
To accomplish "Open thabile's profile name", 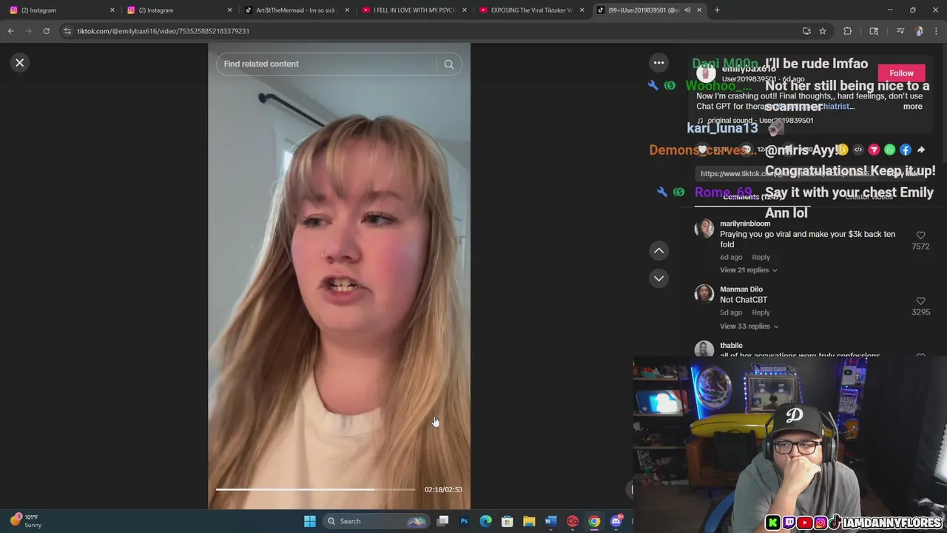I will tap(731, 346).
